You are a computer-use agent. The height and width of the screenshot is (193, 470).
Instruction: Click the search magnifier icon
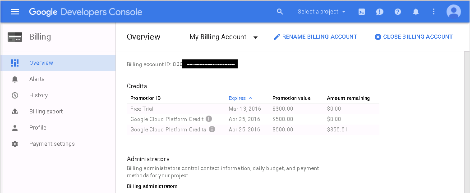coord(280,12)
